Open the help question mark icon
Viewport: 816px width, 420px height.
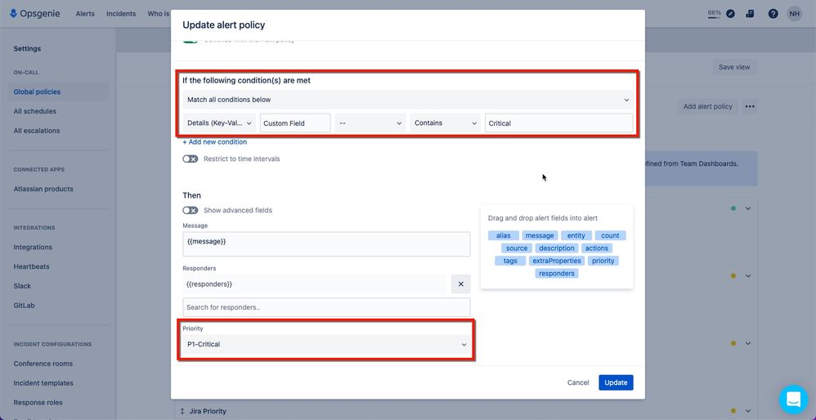tap(773, 14)
